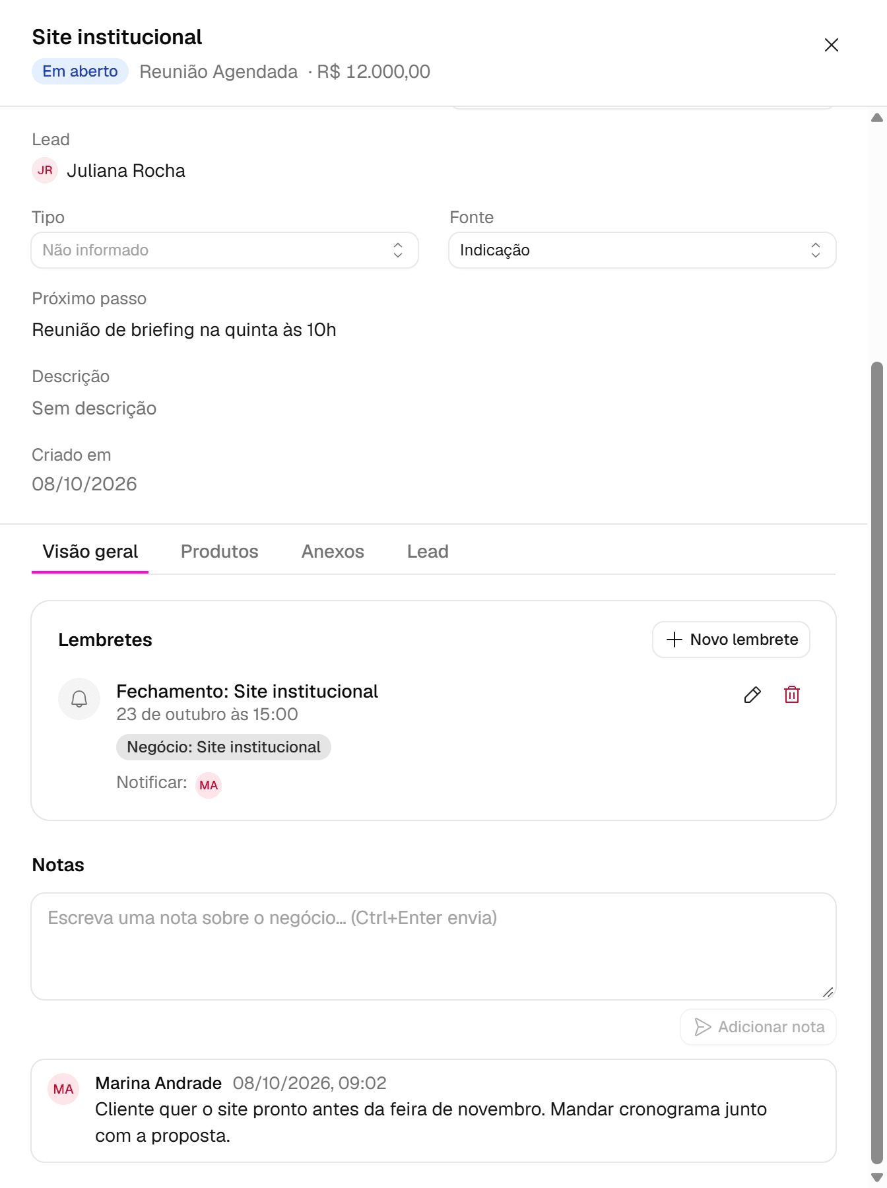887x1188 pixels.
Task: Click the MA avatar next to Notificar
Action: click(209, 785)
